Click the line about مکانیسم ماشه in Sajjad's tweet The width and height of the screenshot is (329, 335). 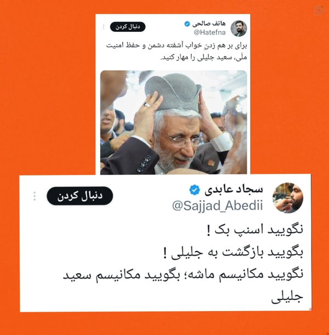(183, 275)
